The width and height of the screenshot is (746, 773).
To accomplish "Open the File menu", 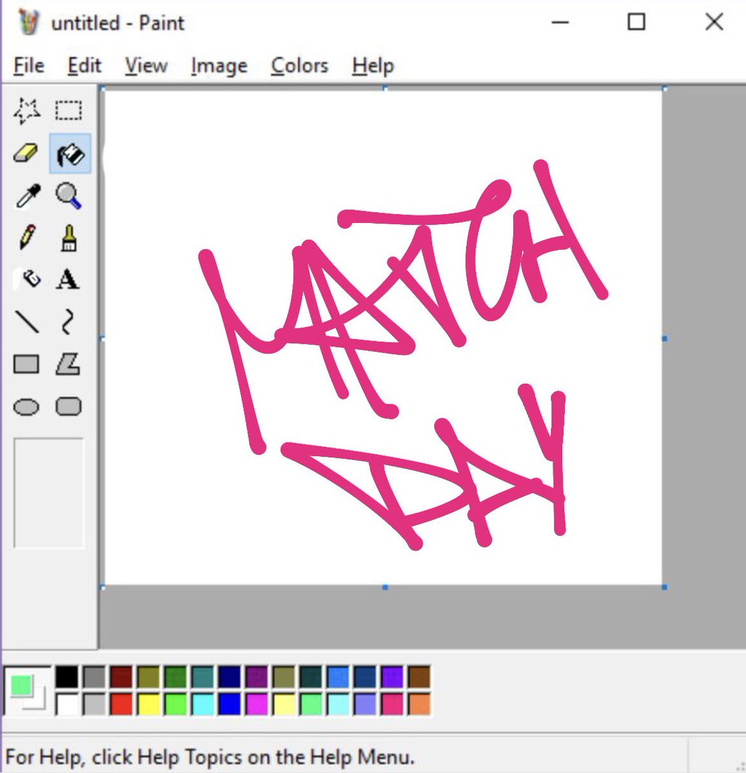I will tap(29, 66).
